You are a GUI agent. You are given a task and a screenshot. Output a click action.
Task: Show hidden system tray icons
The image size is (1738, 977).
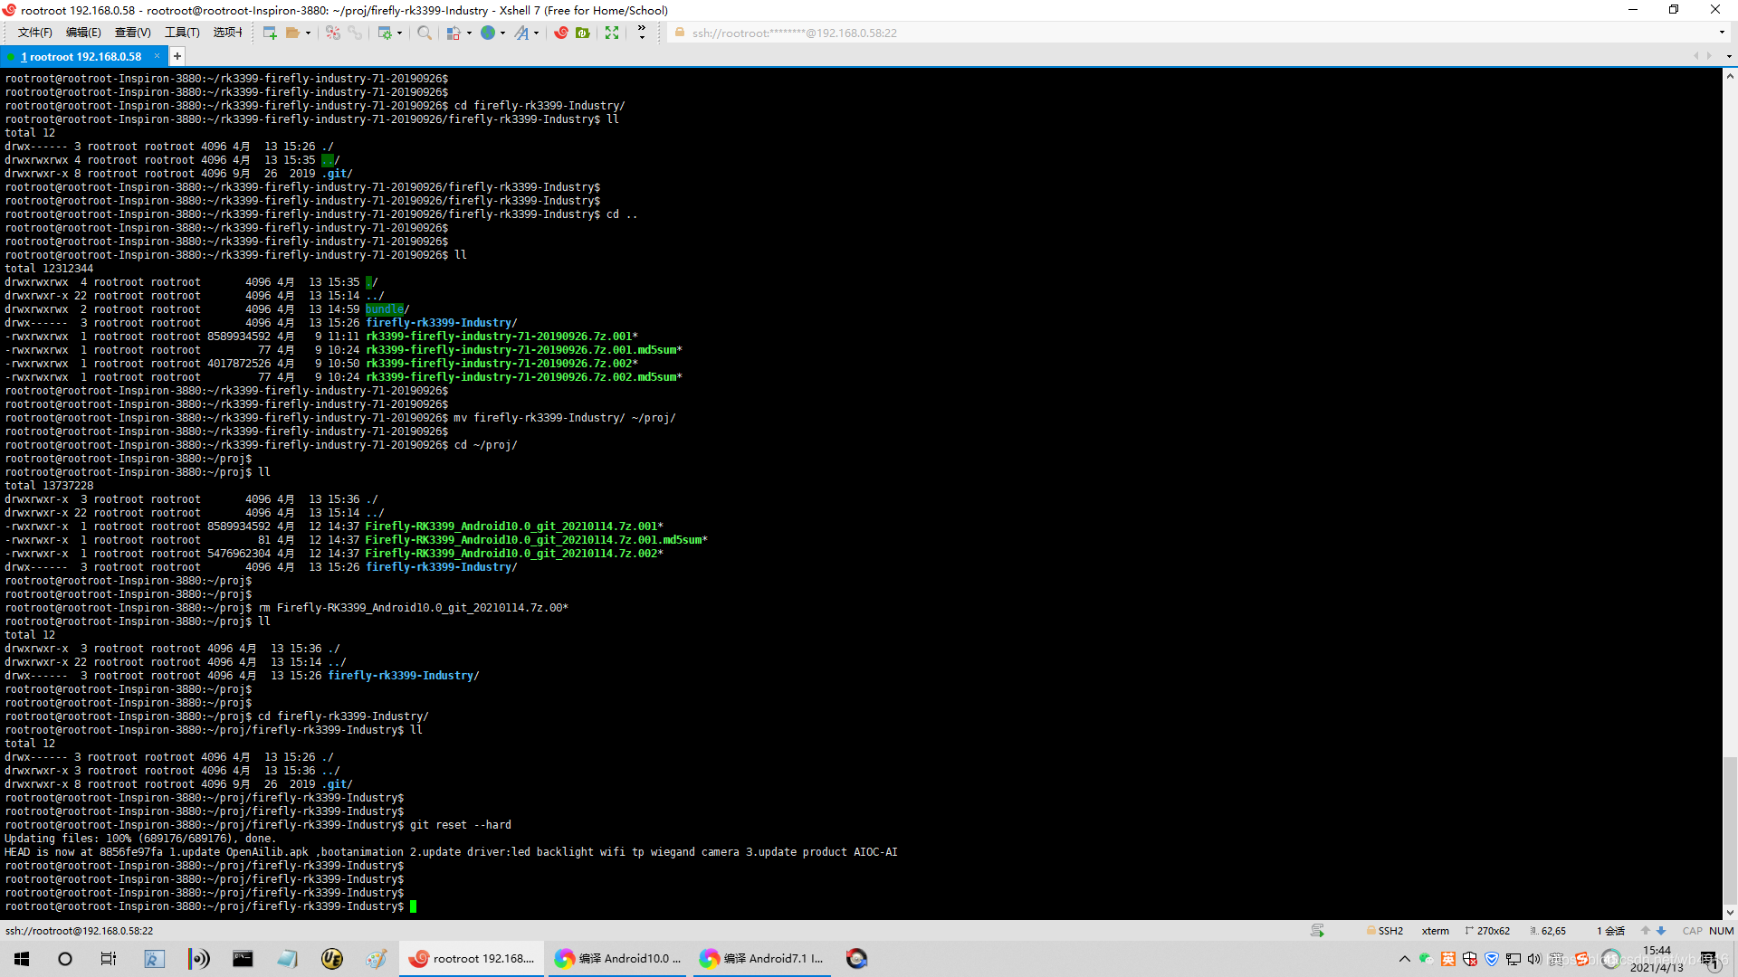click(1404, 959)
